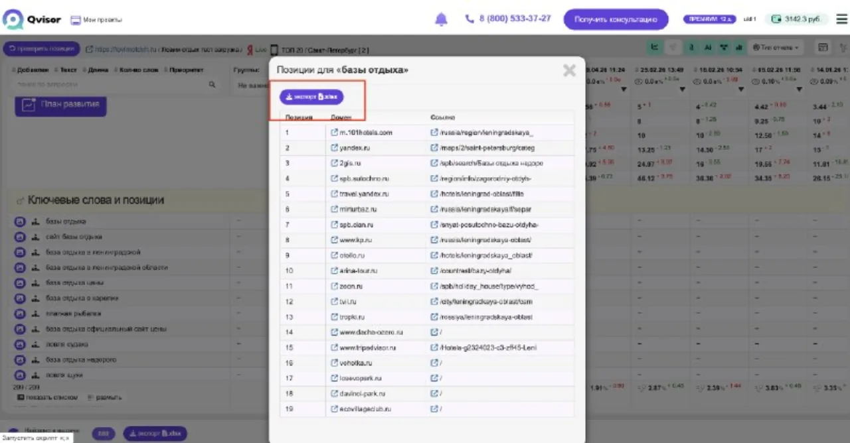Sort queries by Добавлен
Image resolution: width=850 pixels, height=443 pixels.
click(30, 70)
